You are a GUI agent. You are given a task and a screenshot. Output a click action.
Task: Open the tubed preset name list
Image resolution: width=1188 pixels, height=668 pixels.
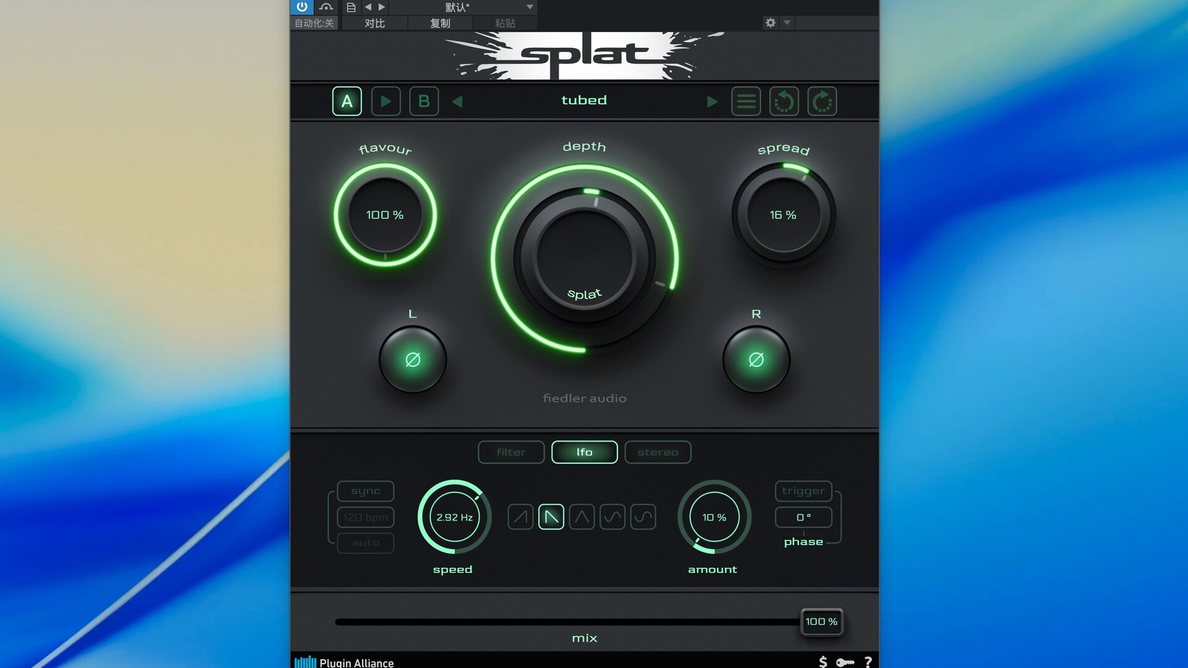click(584, 100)
